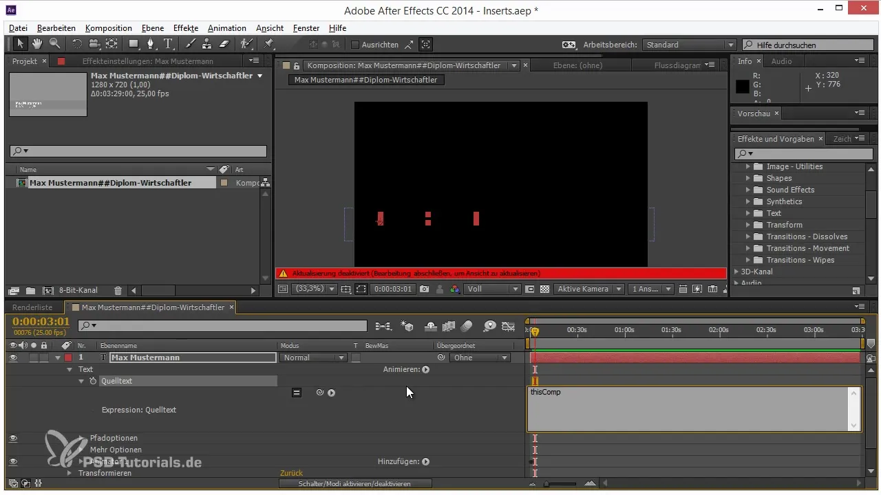This screenshot has height=495, width=881.
Task: Expand Sound Effects presets folder
Action: [747, 190]
